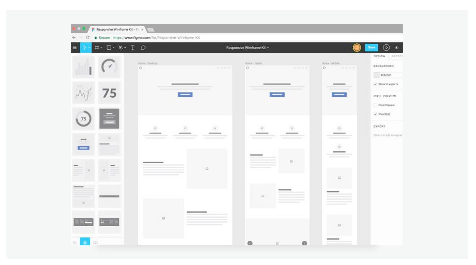Click the Home - Desktop frame label
Screen dimensions: 476x265
(x=148, y=63)
